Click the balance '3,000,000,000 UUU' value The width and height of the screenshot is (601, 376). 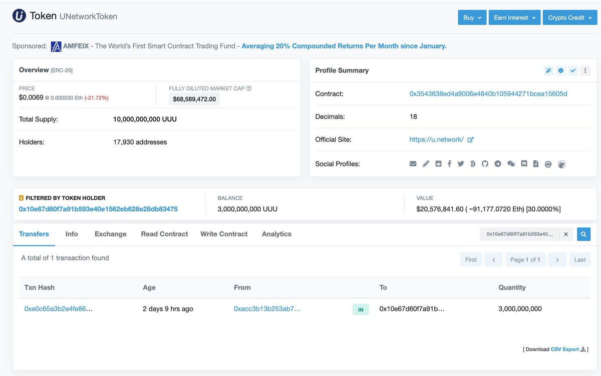tap(247, 209)
